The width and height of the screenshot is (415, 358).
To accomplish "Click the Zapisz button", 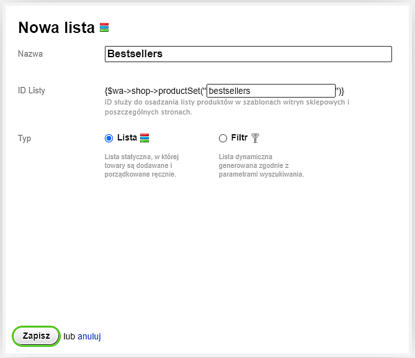I will pos(36,336).
